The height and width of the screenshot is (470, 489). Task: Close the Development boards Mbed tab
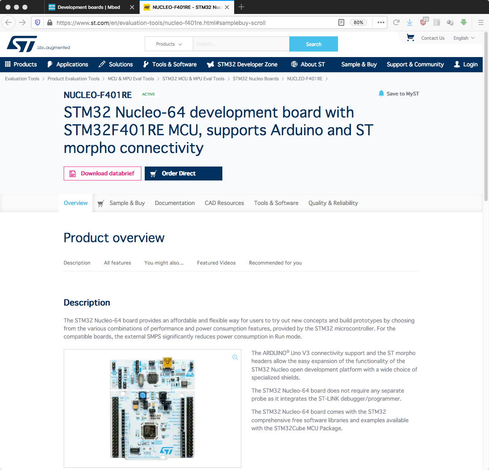point(132,7)
